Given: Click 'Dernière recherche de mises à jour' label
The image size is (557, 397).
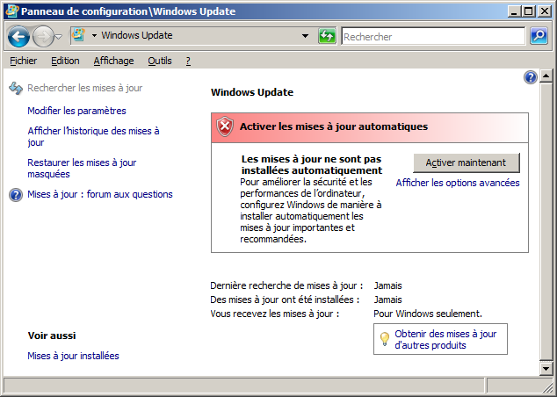Looking at the screenshot, I should [x=286, y=285].
